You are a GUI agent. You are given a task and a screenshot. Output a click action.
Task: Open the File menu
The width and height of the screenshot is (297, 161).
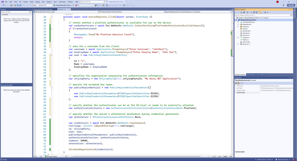tap(6, 2)
